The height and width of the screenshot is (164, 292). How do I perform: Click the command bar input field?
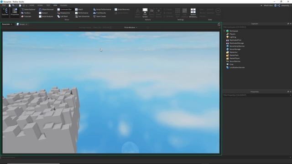tap(145, 157)
